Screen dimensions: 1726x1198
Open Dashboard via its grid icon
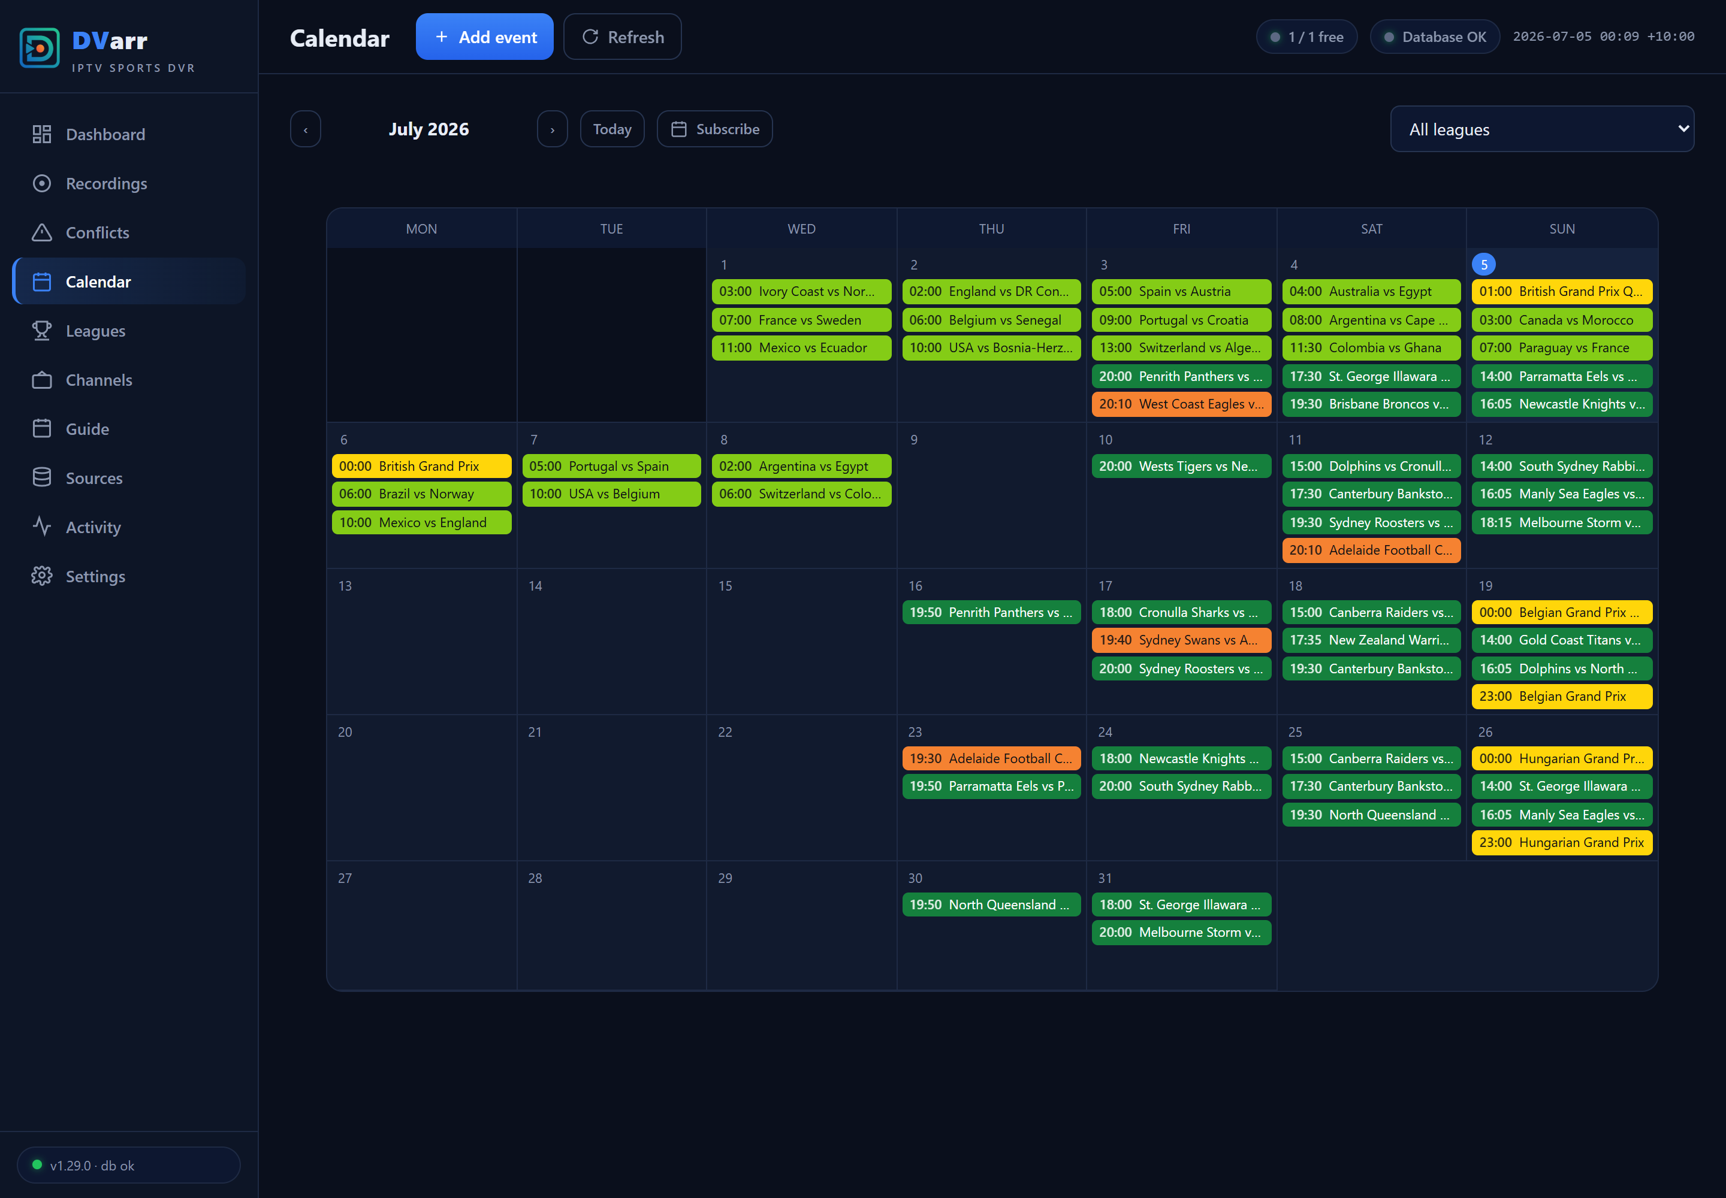pos(42,134)
